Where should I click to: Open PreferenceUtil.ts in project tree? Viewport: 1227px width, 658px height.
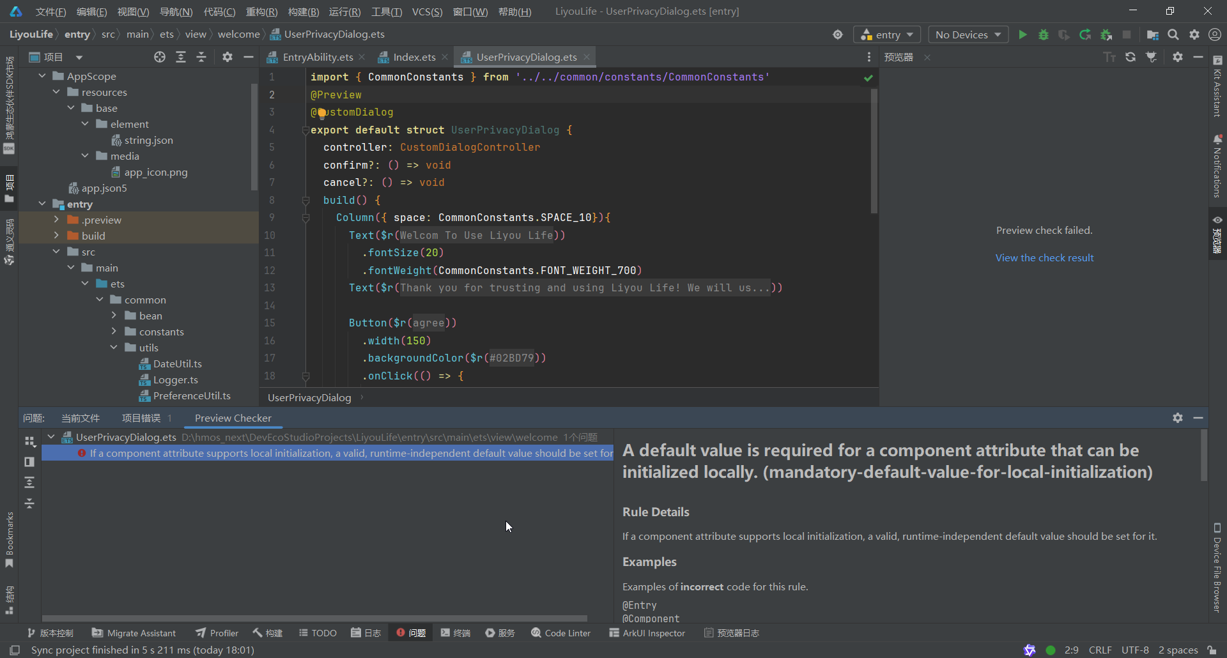[x=192, y=395]
